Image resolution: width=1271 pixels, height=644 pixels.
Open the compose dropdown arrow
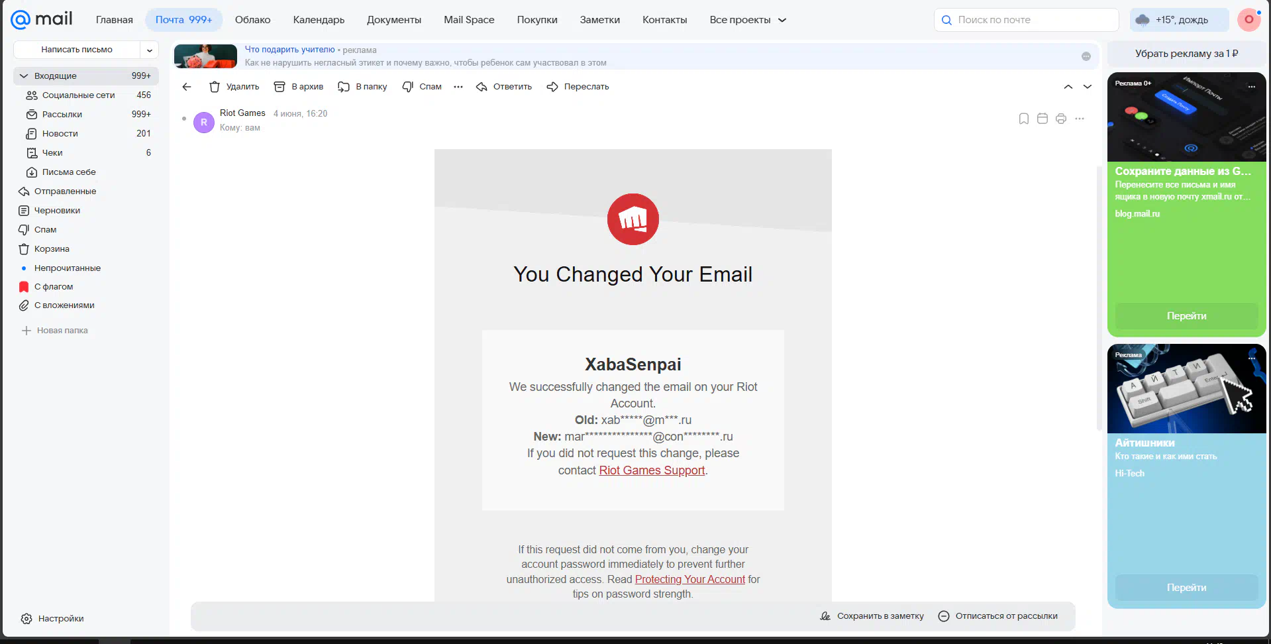(150, 50)
